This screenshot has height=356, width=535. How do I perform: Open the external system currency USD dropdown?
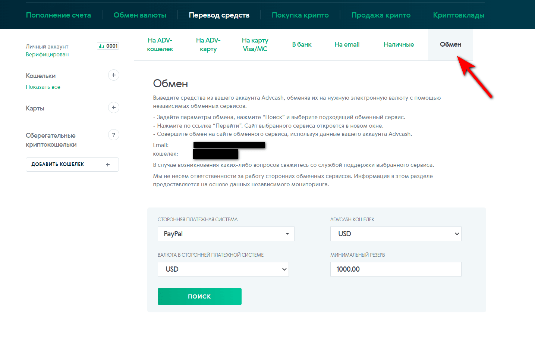(x=223, y=269)
